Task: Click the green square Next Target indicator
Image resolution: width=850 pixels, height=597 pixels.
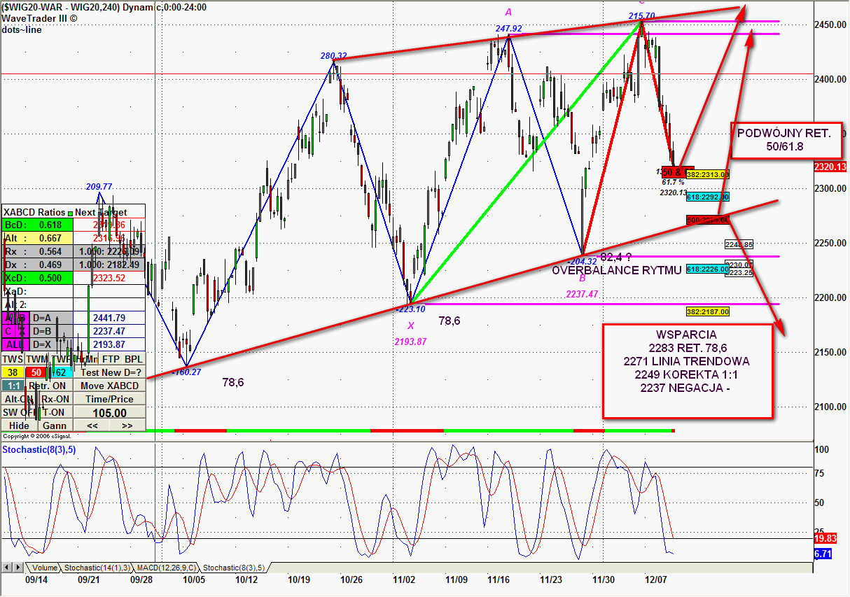Action: click(70, 213)
